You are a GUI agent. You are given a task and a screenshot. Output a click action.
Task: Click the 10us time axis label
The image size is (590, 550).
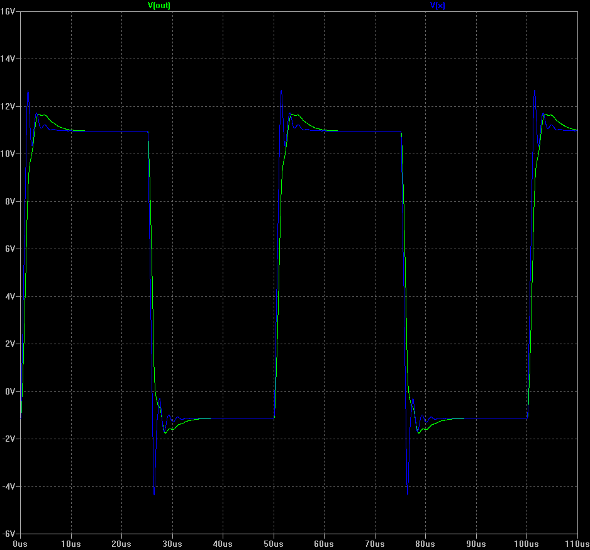tap(70, 544)
